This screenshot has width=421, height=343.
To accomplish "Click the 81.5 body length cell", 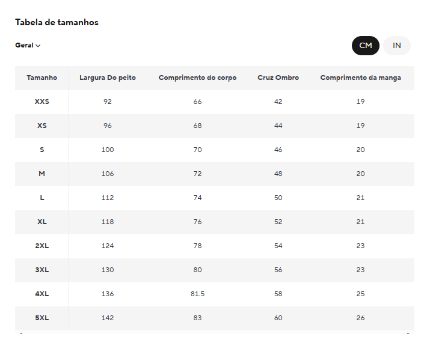I will point(197,294).
